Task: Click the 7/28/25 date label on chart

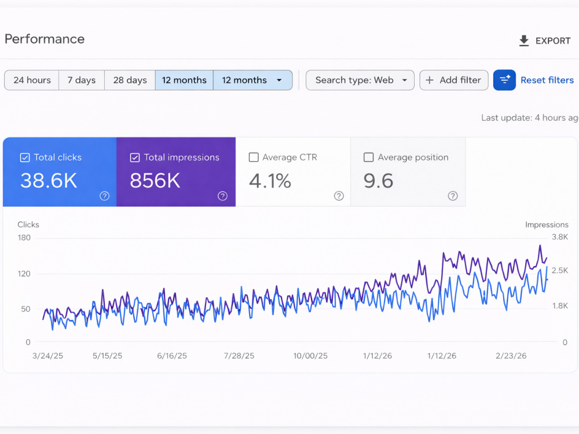Action: pos(239,356)
